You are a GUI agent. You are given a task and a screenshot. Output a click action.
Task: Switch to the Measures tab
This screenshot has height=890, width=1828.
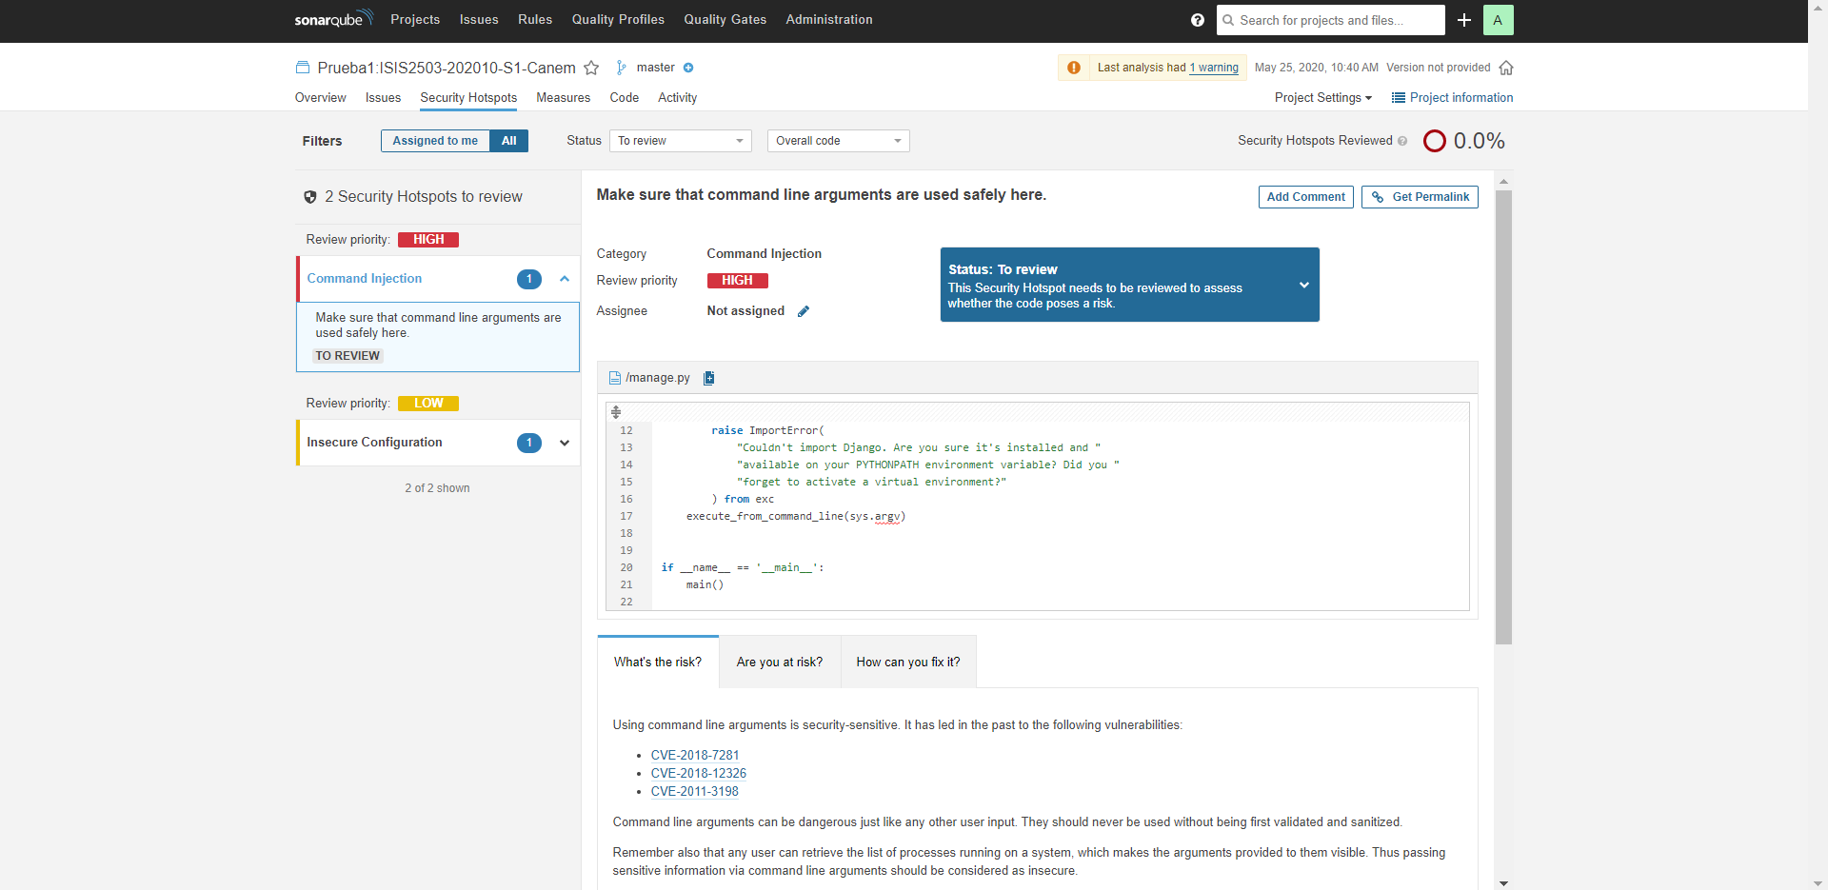coord(564,98)
